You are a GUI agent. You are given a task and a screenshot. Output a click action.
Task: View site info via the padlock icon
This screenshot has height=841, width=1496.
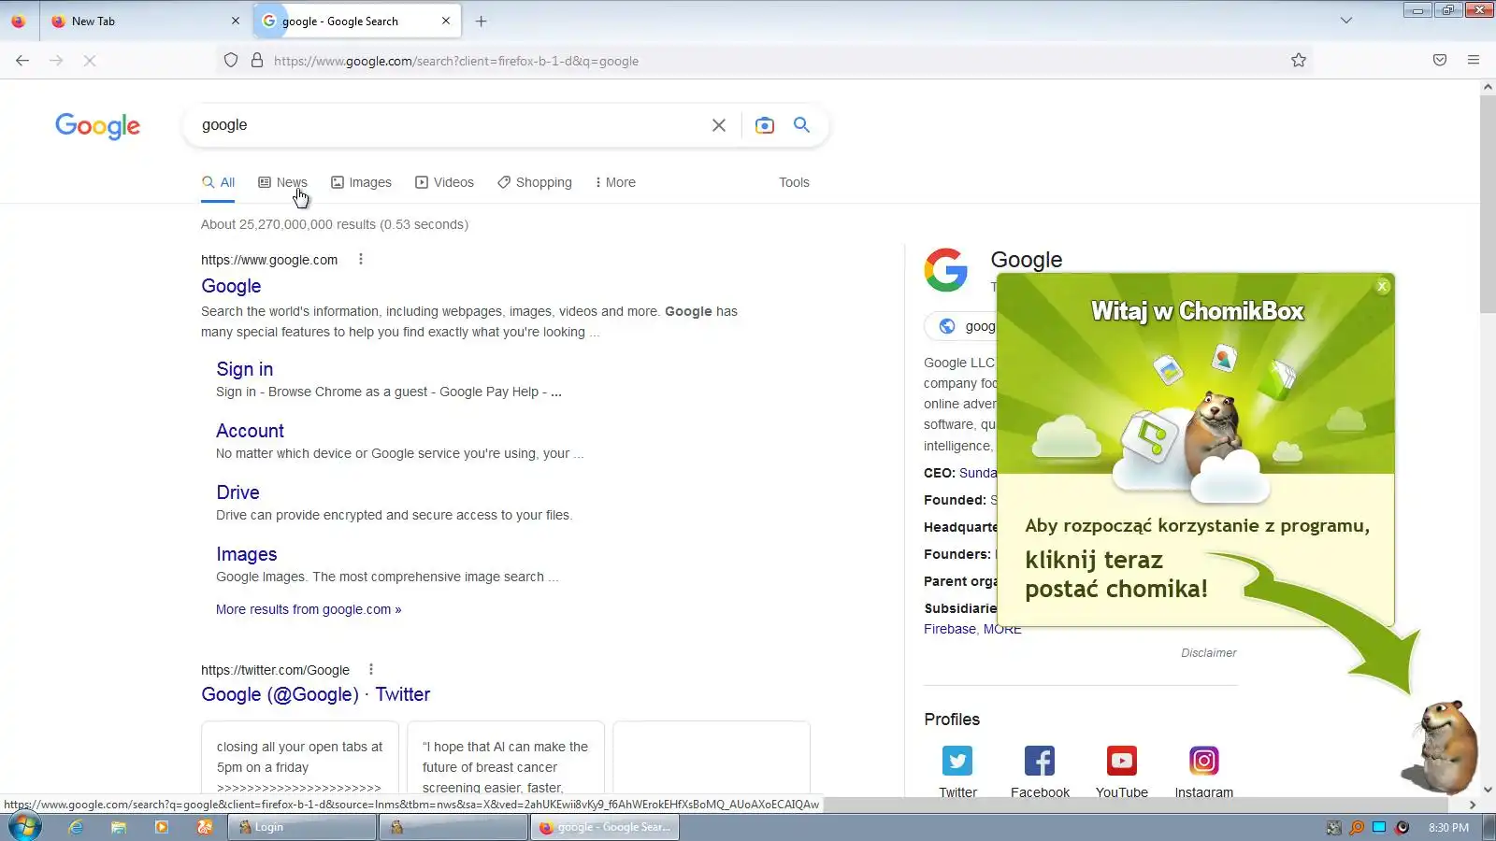coord(257,61)
